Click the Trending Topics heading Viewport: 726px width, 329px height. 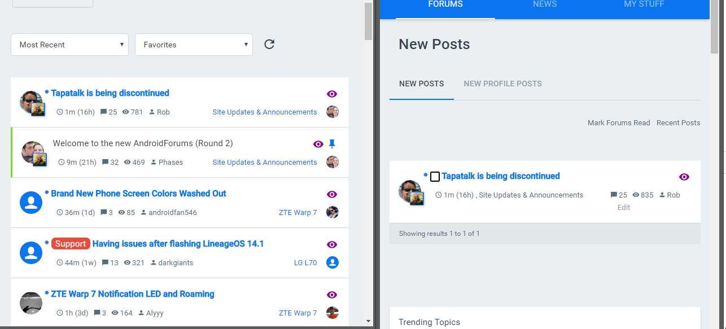tap(429, 322)
